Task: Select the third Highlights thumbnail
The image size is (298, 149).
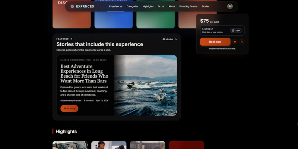Action: pos(148,145)
